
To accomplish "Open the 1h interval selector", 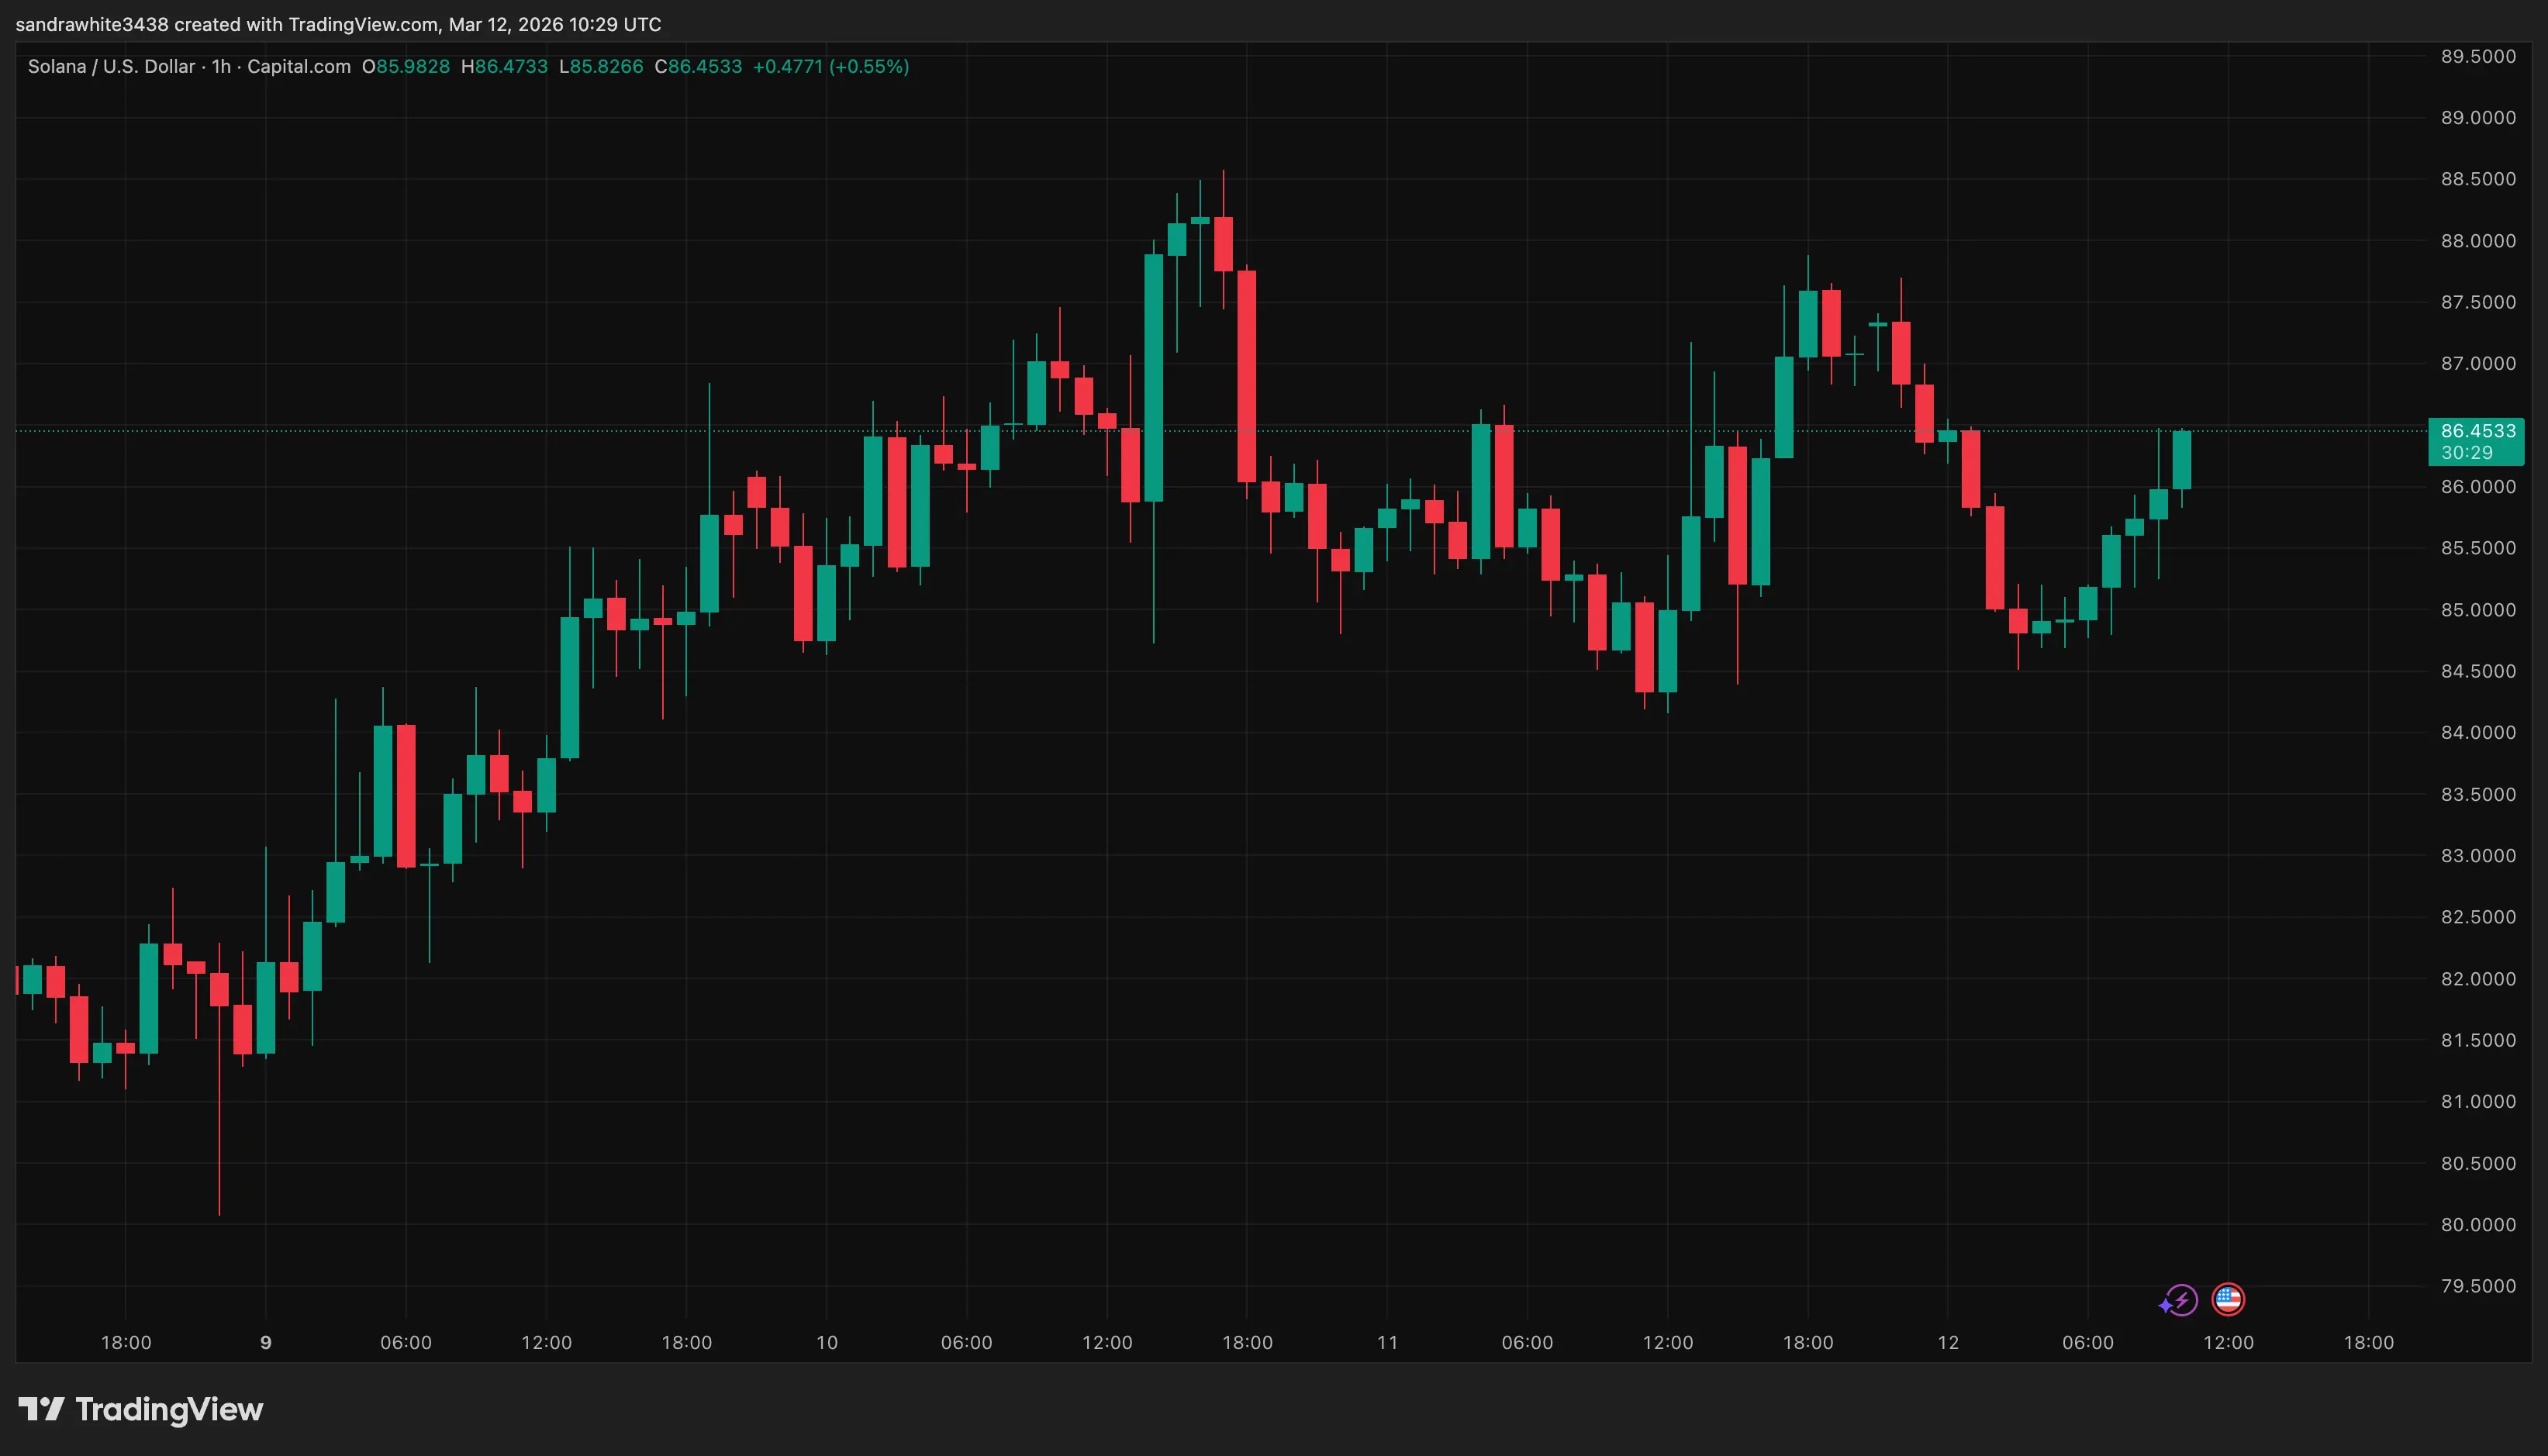I will [222, 66].
